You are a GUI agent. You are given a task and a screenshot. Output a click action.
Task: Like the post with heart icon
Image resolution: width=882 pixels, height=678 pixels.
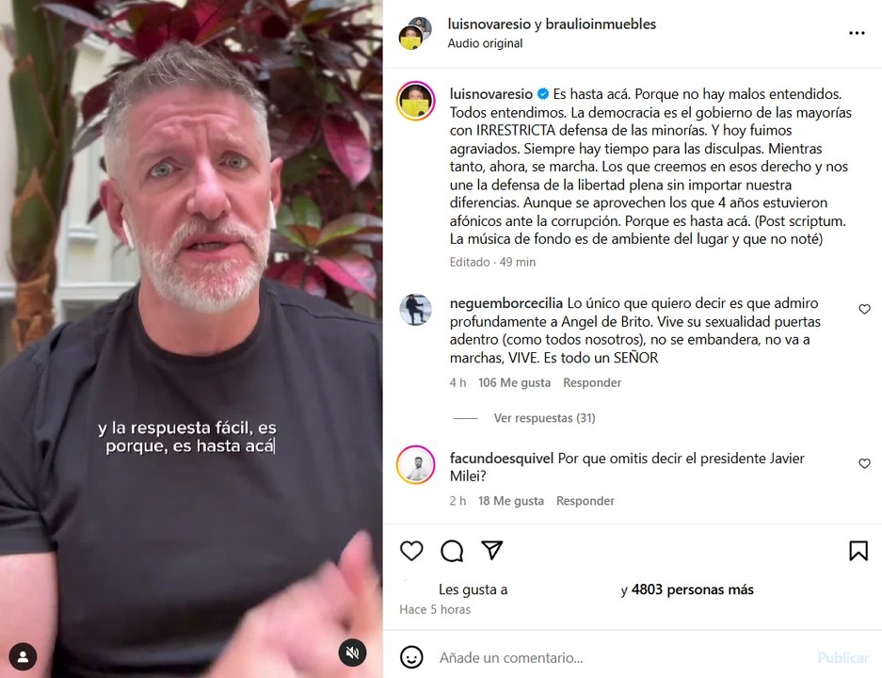click(411, 550)
